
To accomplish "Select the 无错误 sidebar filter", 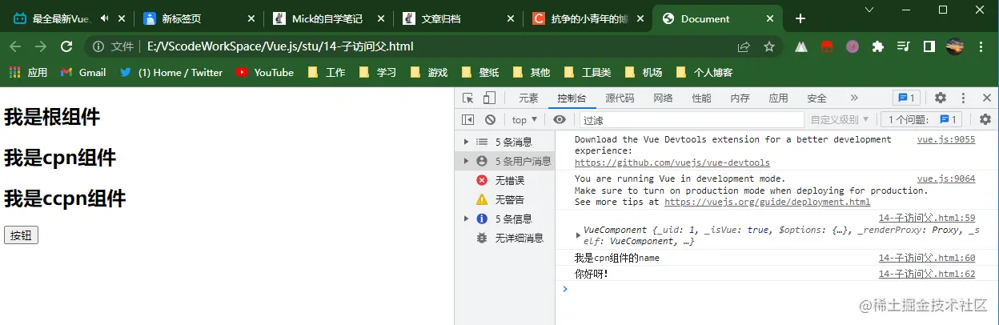I will (504, 180).
